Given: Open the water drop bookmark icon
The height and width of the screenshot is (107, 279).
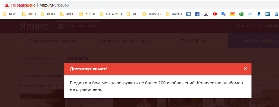Looking at the screenshot, I should point(277,14).
